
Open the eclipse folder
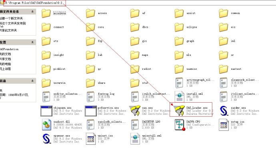click(179, 27)
